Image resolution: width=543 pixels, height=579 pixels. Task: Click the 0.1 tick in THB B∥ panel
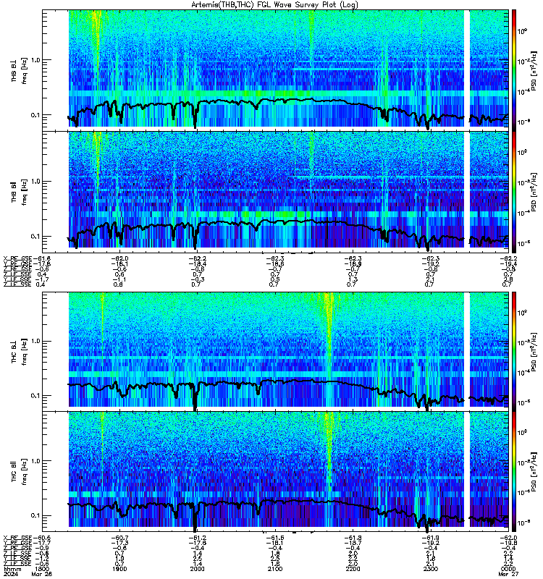point(35,237)
